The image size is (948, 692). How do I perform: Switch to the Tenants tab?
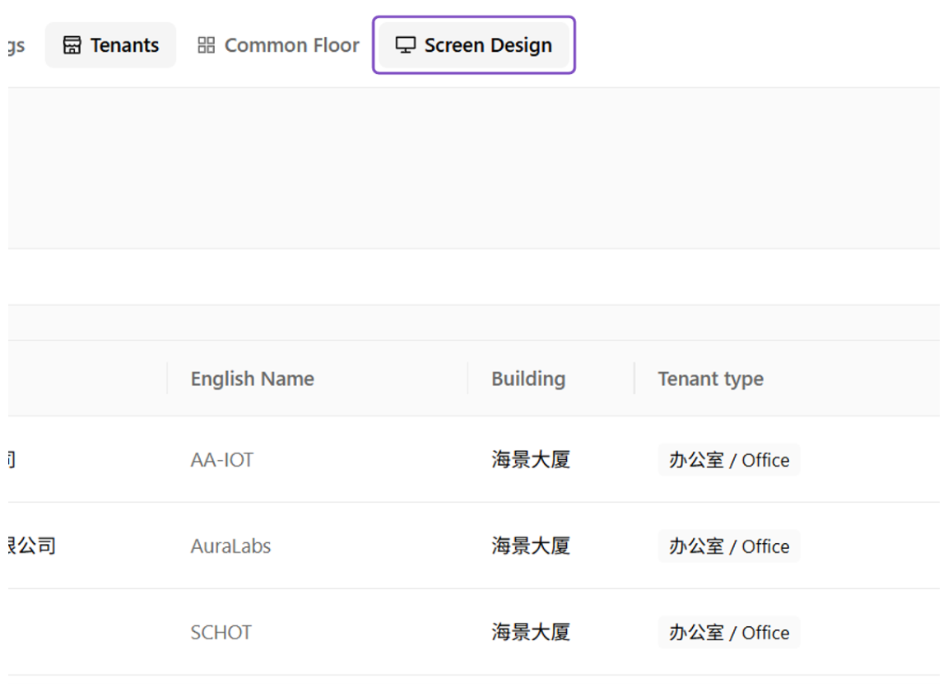(x=110, y=45)
